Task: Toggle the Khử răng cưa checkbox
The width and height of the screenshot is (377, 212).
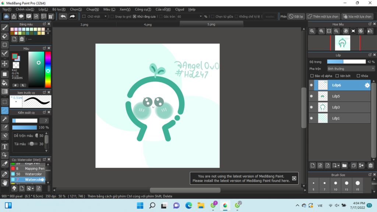Action: click(x=134, y=17)
